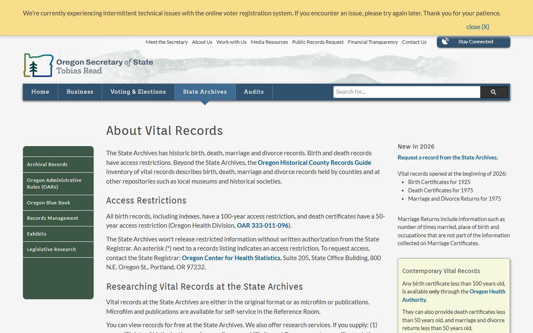Screen dimensions: 533x333
Task: Open the Work with Us link
Action: (232, 42)
